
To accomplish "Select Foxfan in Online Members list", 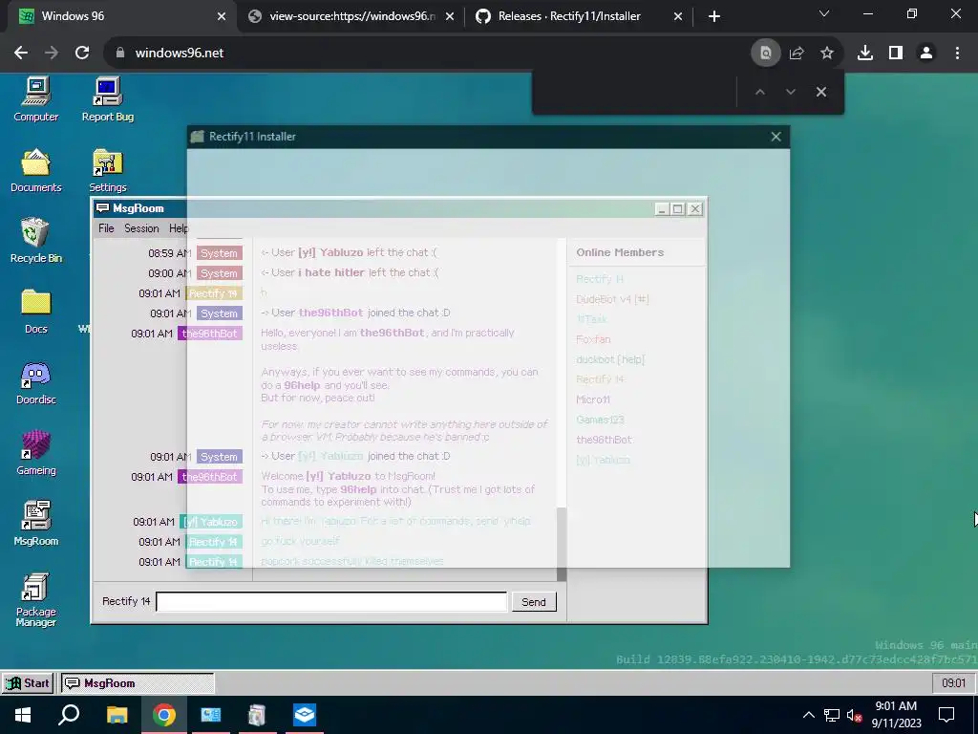I will (x=593, y=339).
